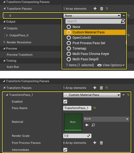The height and width of the screenshot is (153, 134).
Task: Collapse upper Transform/Compositing Passes section
Action: (x=4, y=2)
